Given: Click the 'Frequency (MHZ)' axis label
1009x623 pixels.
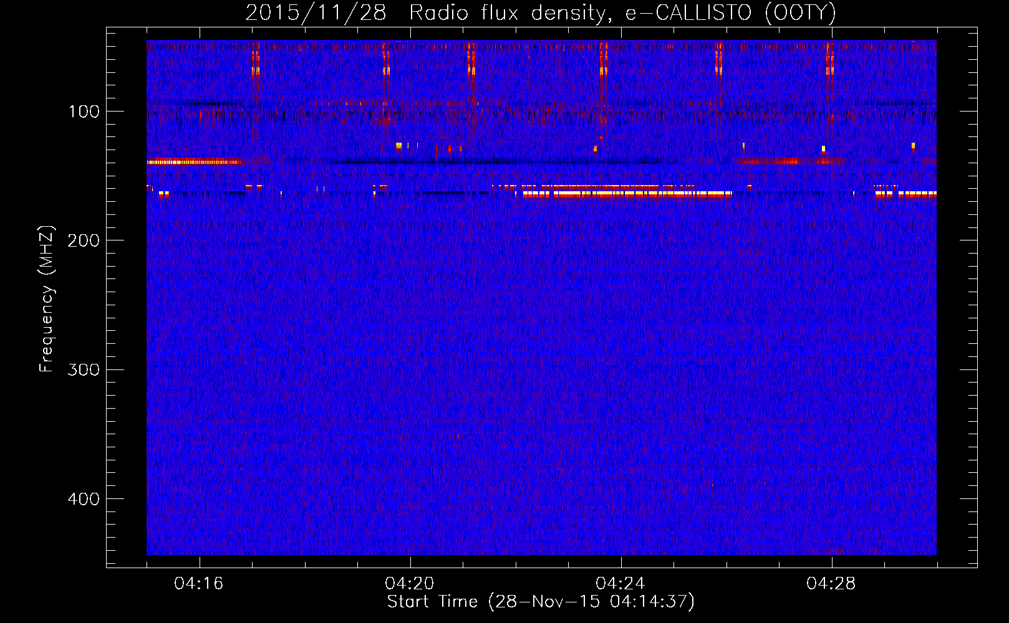Looking at the screenshot, I should click(47, 299).
